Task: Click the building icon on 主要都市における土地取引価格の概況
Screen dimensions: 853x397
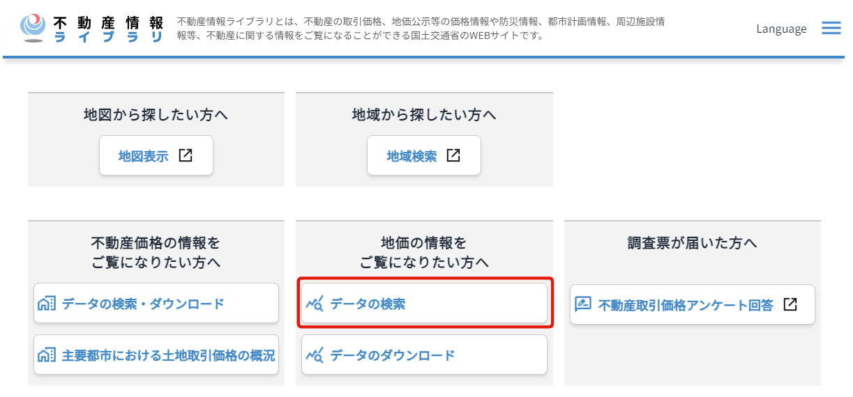Action: pos(47,355)
